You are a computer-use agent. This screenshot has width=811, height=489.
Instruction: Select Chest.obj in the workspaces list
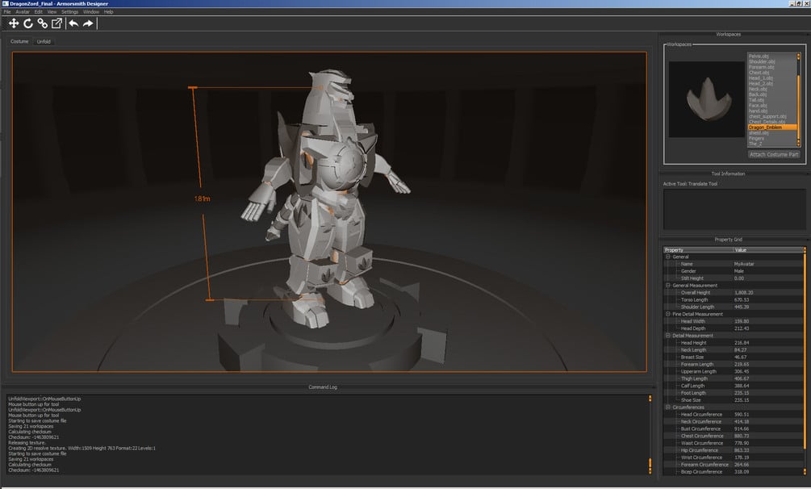771,73
